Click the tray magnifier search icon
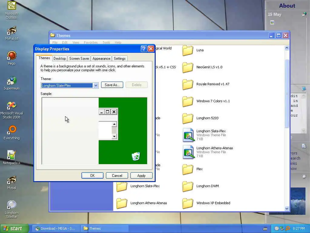 [288, 228]
